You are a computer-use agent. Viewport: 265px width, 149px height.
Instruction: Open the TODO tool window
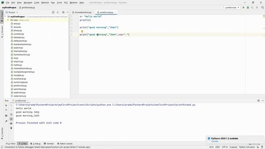pos(10,144)
